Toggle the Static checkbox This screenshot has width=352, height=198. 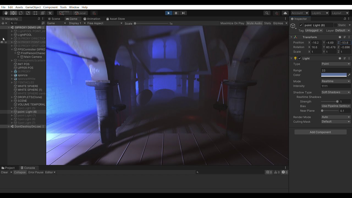[335, 25]
